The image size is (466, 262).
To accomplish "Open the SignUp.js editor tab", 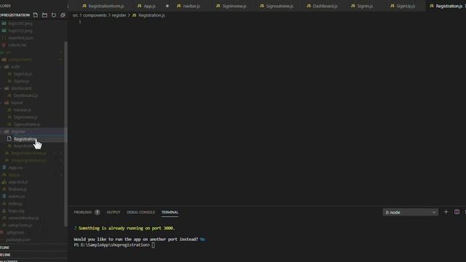I will (x=403, y=6).
